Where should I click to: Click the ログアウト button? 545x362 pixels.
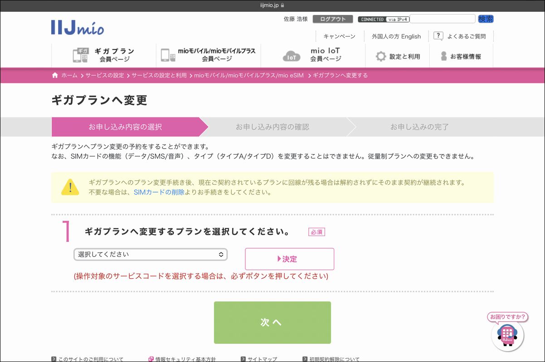coord(333,19)
